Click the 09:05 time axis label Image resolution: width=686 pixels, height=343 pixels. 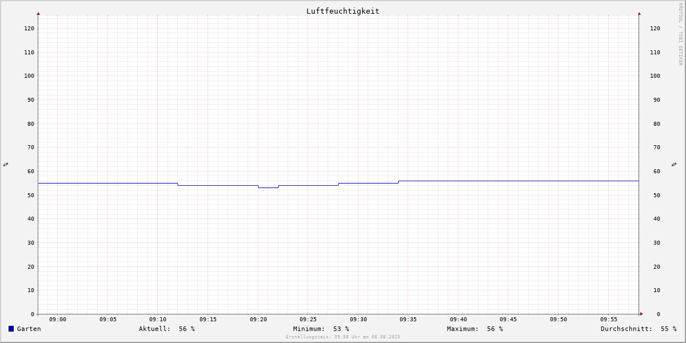[x=108, y=320]
